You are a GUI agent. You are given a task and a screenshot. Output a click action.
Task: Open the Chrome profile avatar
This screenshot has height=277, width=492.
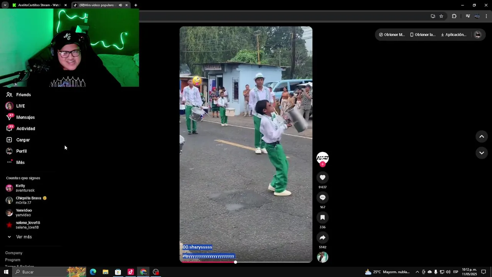(x=477, y=16)
